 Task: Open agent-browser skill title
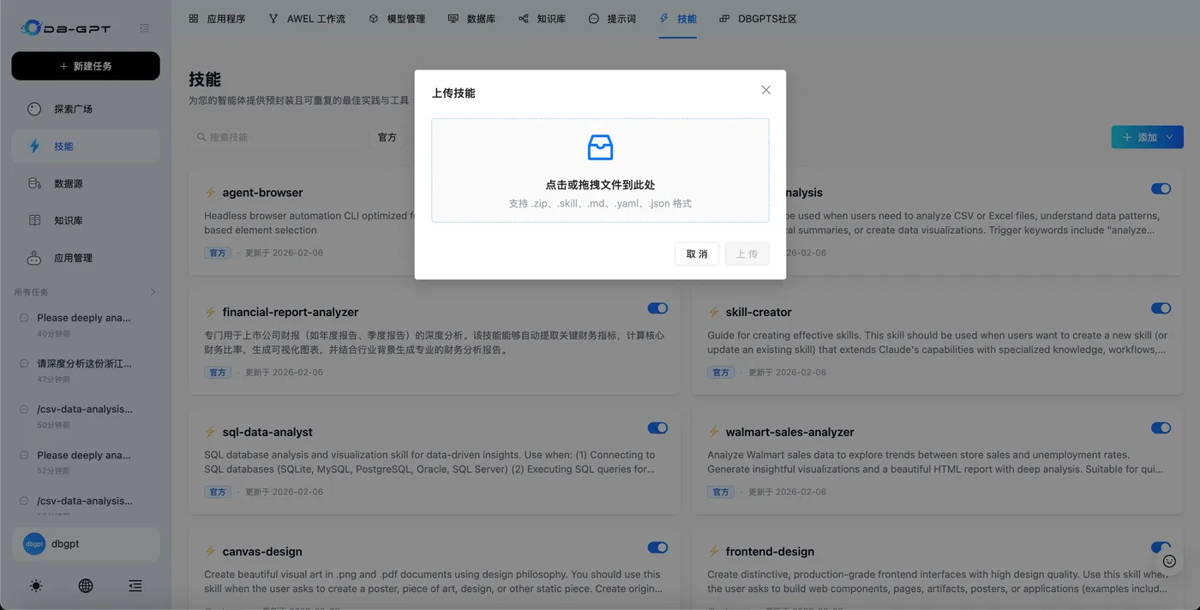pyautogui.click(x=262, y=193)
